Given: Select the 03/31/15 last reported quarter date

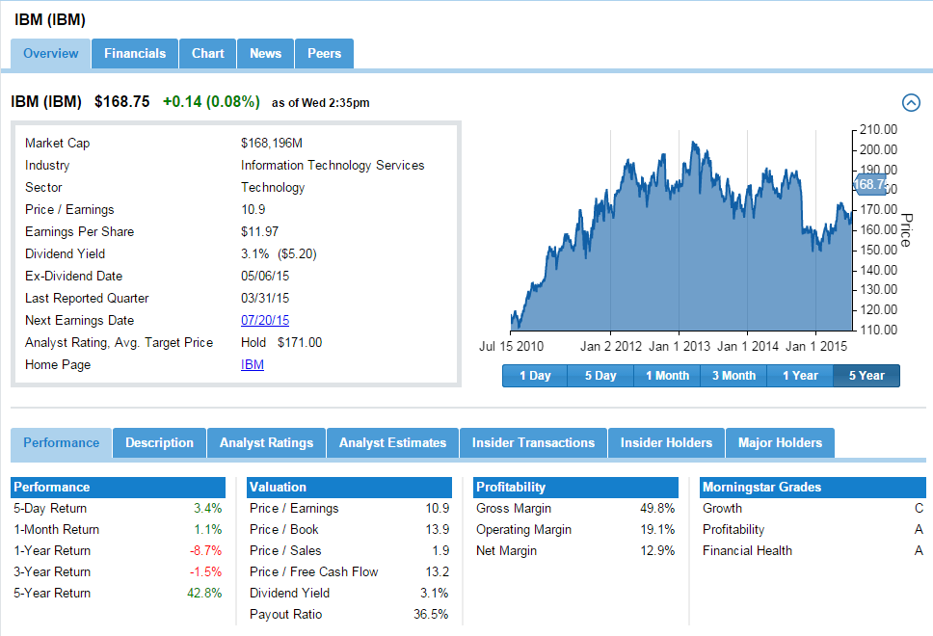Looking at the screenshot, I should click(265, 298).
